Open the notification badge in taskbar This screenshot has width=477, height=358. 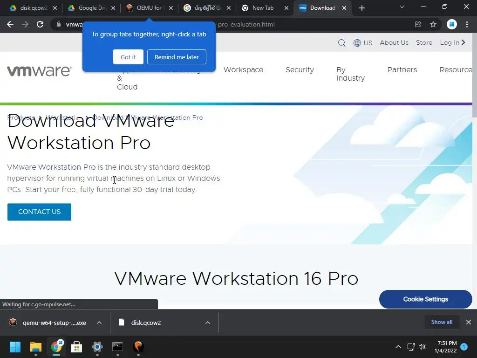[x=464, y=347]
